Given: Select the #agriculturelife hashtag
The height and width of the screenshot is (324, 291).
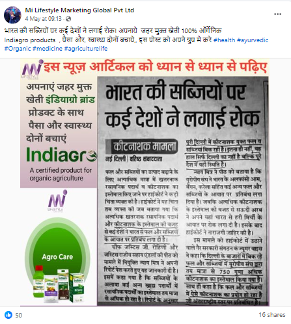Looking at the screenshot, I should [x=86, y=49].
